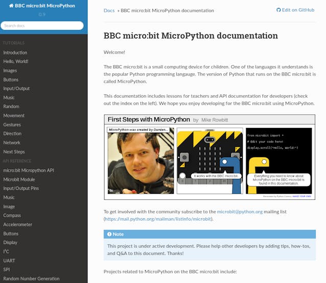Open Random Number Generation reference

[31, 278]
